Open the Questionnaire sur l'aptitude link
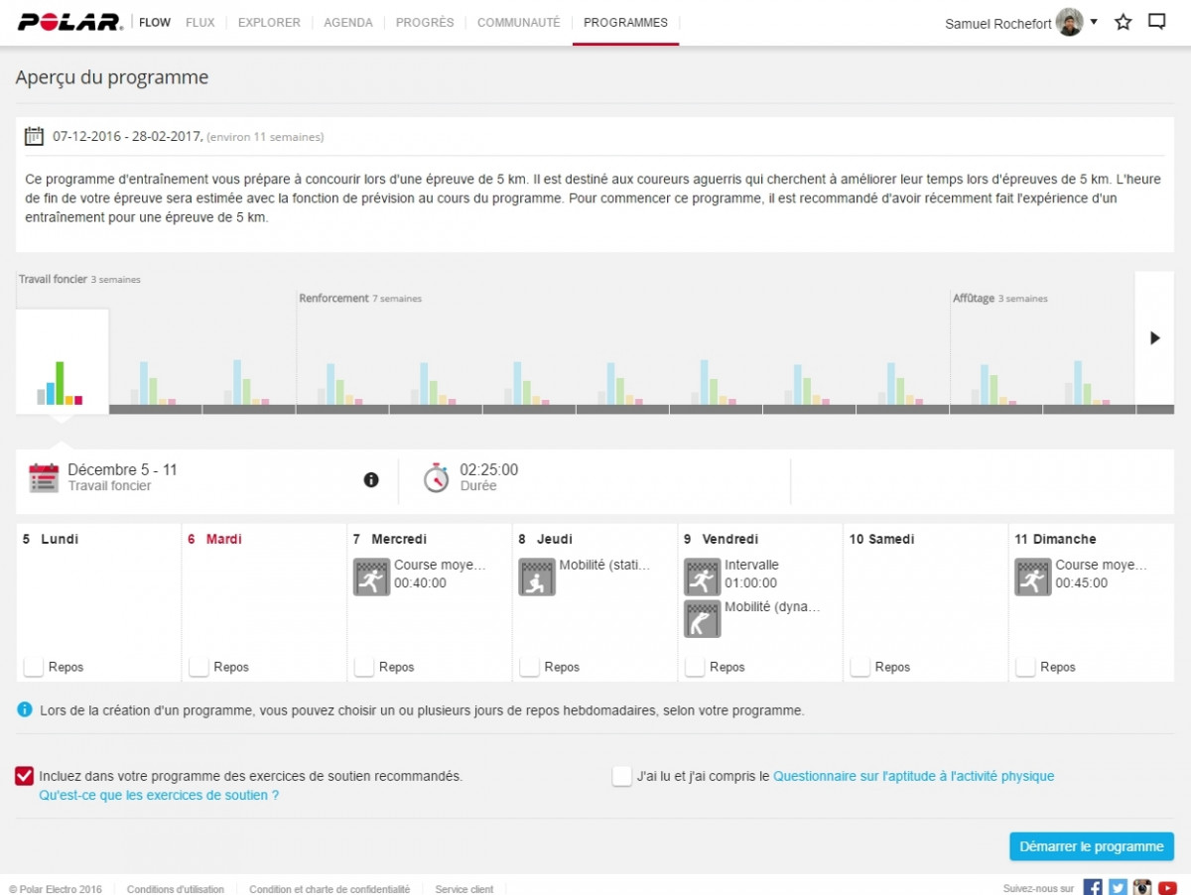This screenshot has width=1191, height=895. (x=913, y=776)
